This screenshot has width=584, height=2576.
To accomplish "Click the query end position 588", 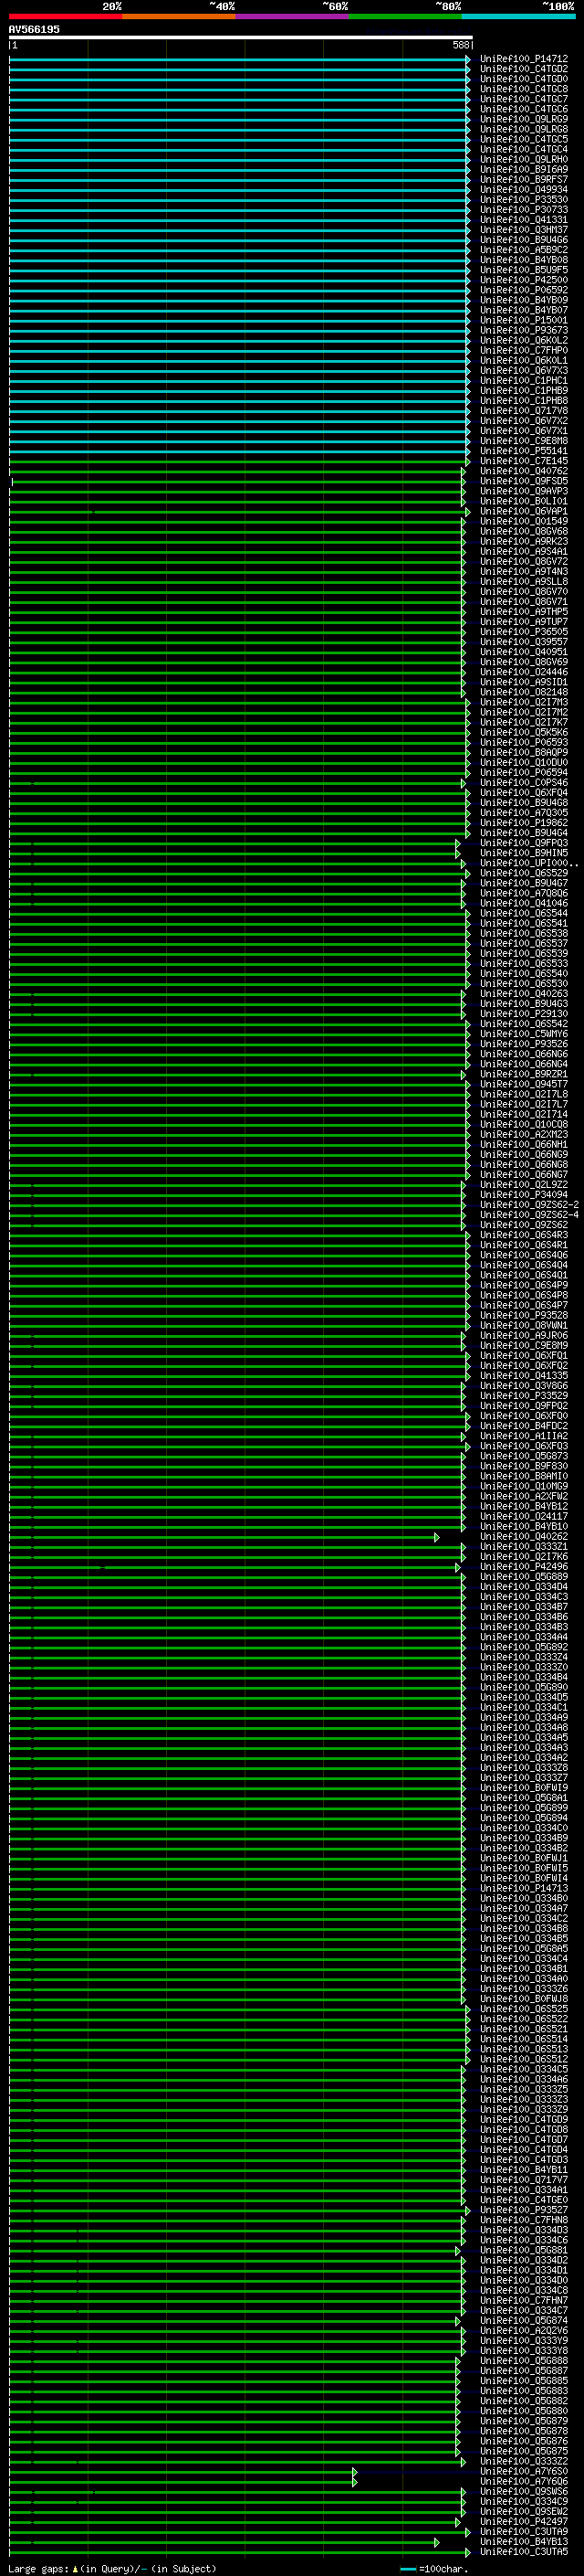I will pyautogui.click(x=460, y=45).
